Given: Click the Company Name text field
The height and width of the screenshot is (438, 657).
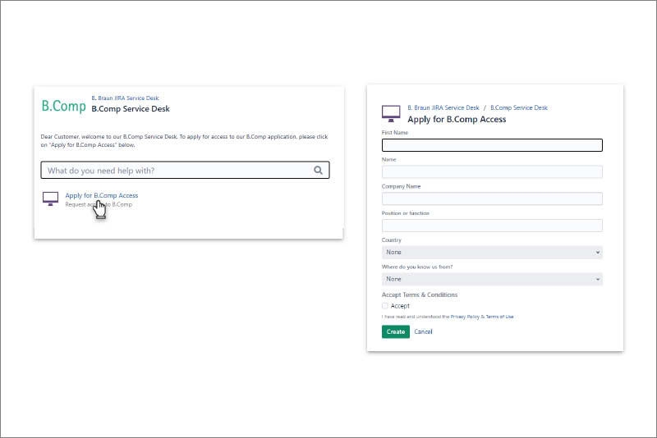Looking at the screenshot, I should [x=492, y=198].
